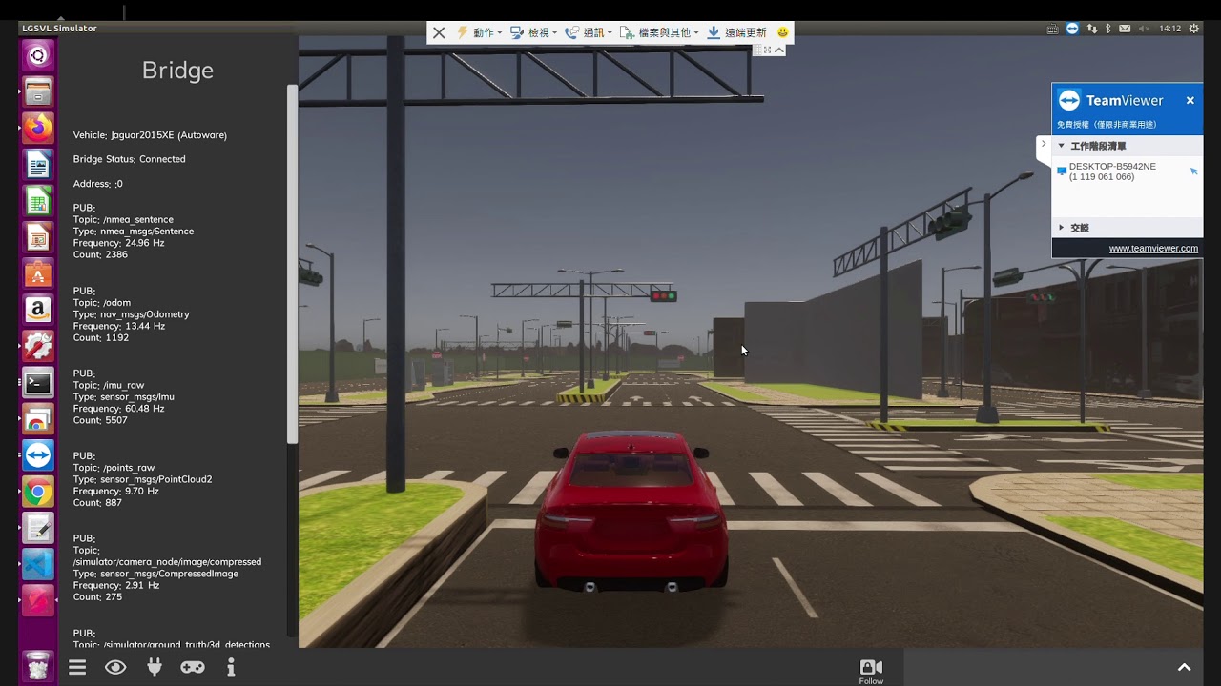Open the 檔案與其他 files menu
This screenshot has height=686, width=1221.
[658, 32]
